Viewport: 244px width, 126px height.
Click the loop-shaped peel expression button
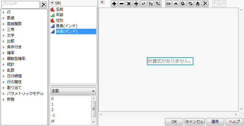[183, 4]
